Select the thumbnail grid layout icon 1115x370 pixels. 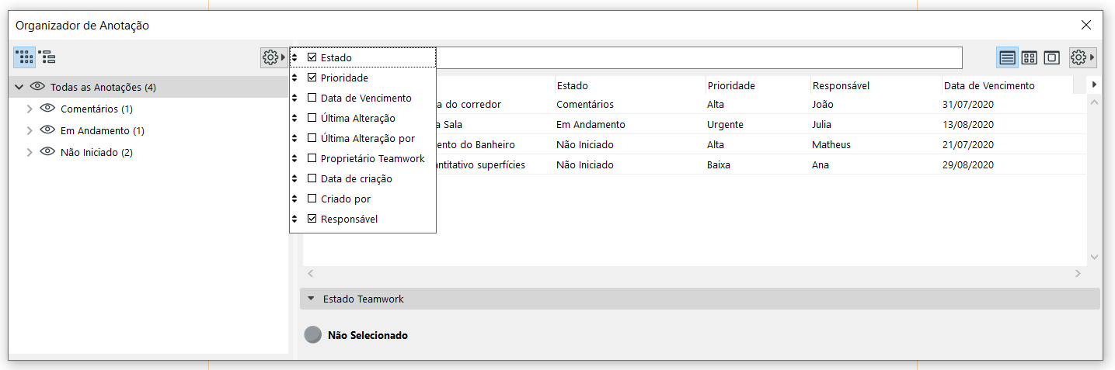click(1030, 57)
